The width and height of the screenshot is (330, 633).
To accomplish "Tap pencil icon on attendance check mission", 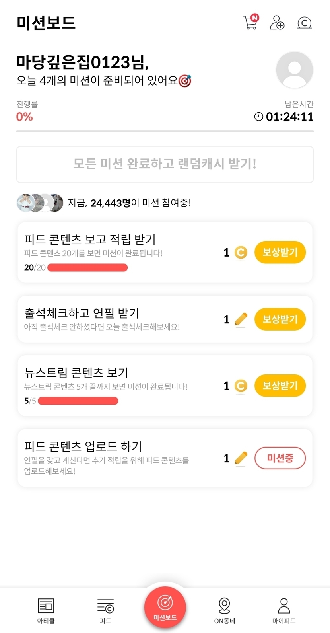I will (241, 319).
